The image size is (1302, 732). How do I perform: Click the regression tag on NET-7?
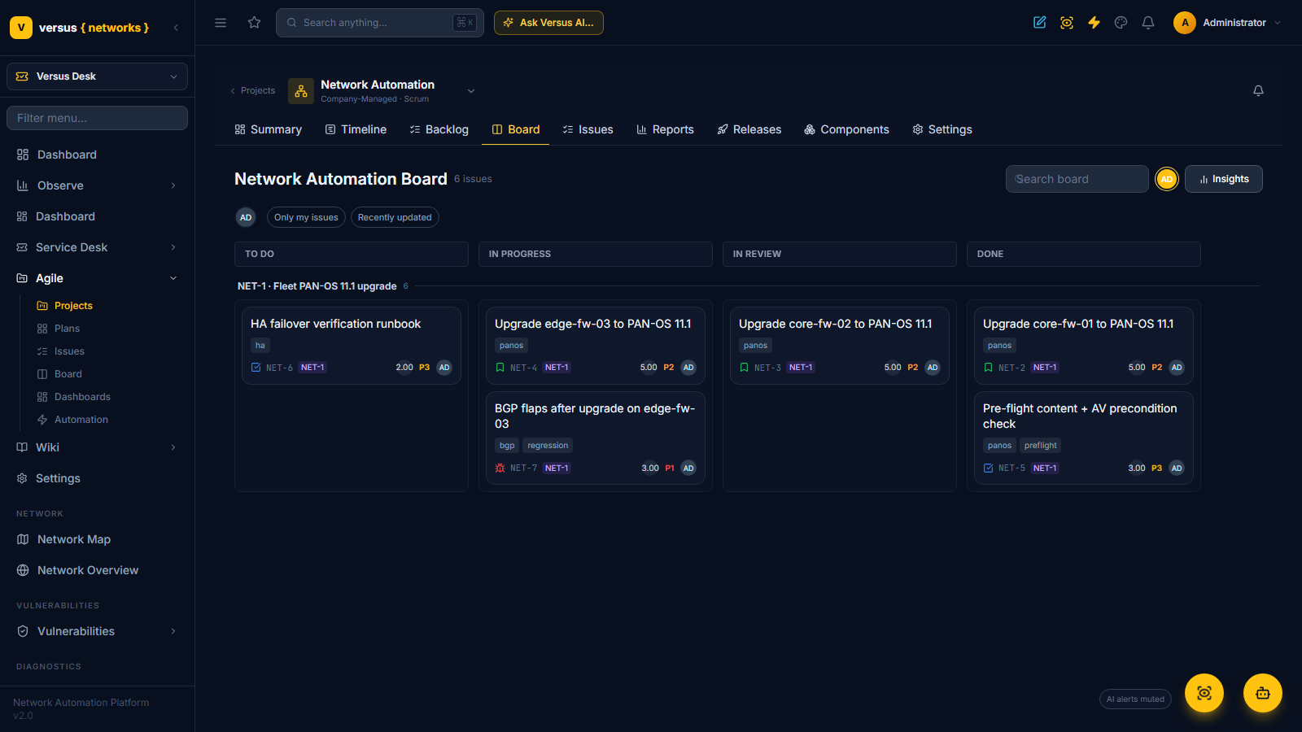(548, 446)
